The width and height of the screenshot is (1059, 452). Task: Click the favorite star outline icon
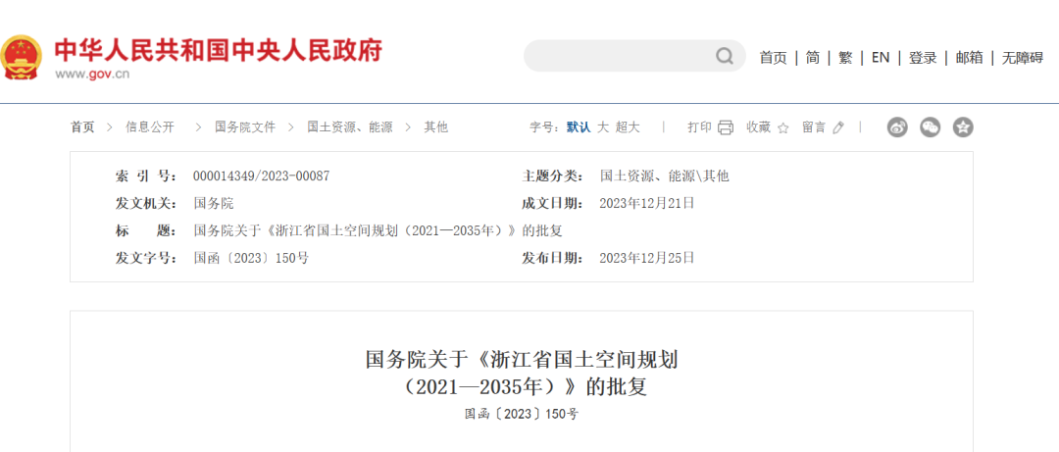coord(782,127)
